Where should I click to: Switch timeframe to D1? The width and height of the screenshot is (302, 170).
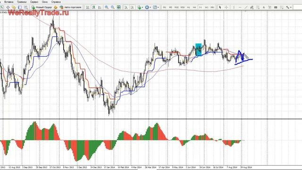point(201,8)
